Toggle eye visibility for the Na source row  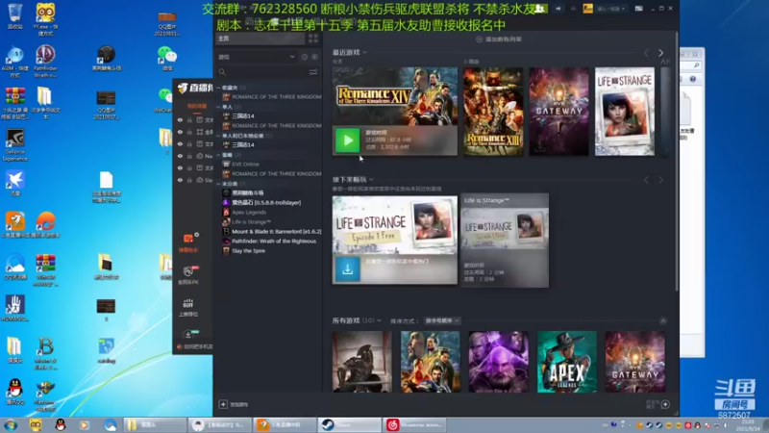click(x=180, y=156)
